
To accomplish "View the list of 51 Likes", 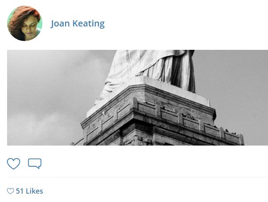I will click(x=29, y=191).
